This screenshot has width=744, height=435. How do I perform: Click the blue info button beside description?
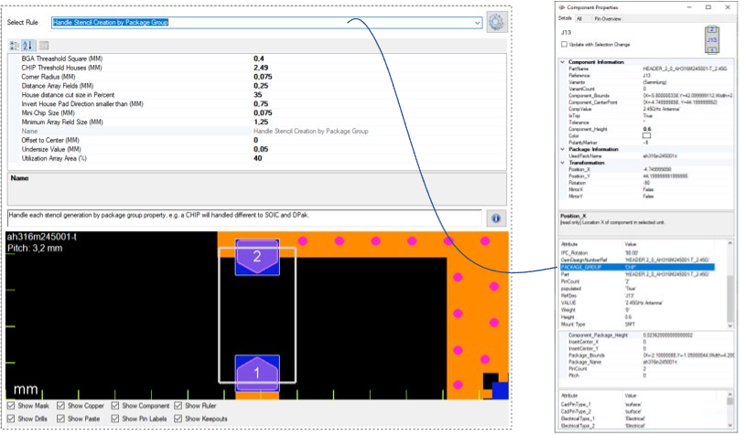click(496, 218)
